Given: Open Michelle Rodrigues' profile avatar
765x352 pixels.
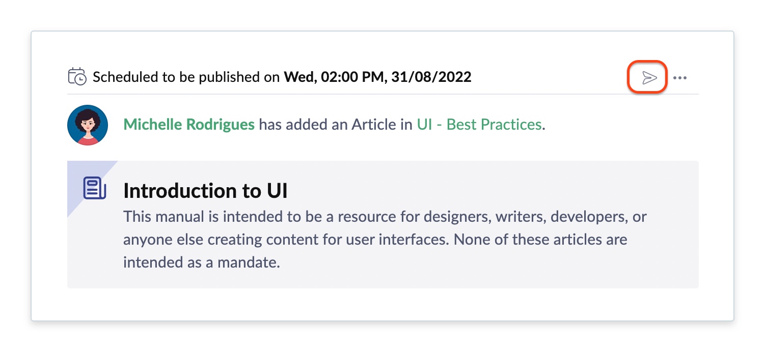Looking at the screenshot, I should pos(88,125).
